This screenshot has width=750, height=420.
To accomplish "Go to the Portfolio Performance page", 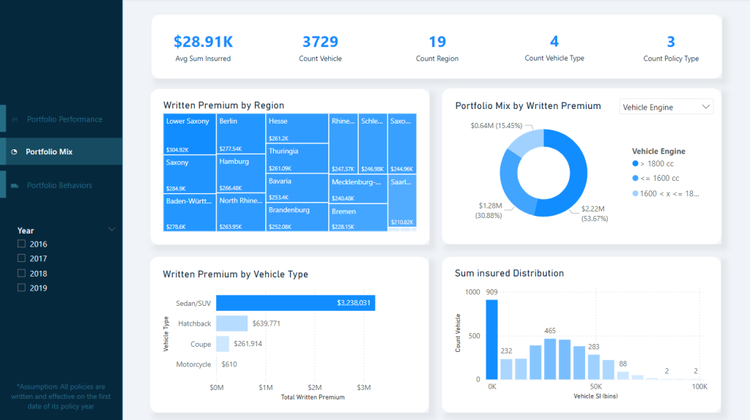I will click(64, 119).
